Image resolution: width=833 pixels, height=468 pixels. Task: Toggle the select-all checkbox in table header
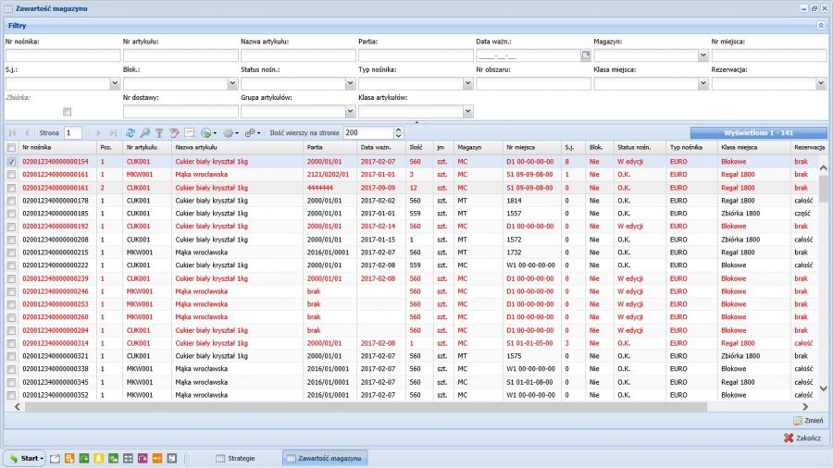pyautogui.click(x=11, y=147)
